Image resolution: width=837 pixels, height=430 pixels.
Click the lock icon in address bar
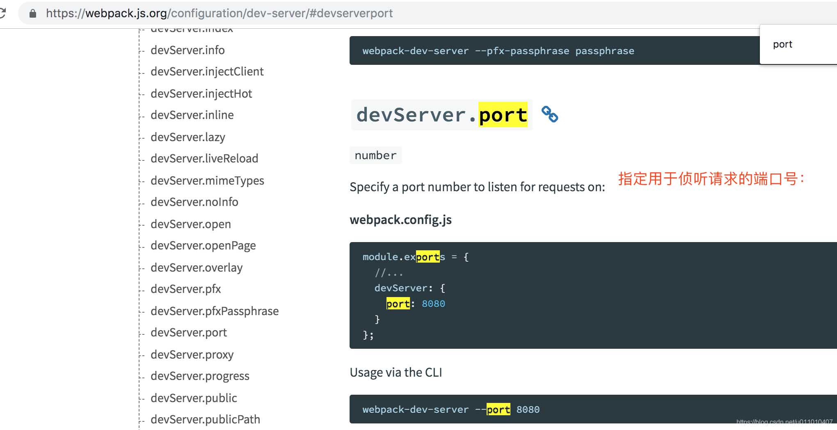pos(33,14)
